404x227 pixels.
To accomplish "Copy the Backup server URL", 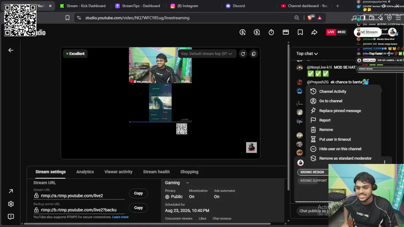I will coord(139,208).
